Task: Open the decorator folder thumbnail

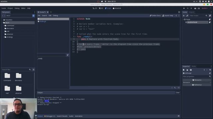Action: click(x=19, y=77)
